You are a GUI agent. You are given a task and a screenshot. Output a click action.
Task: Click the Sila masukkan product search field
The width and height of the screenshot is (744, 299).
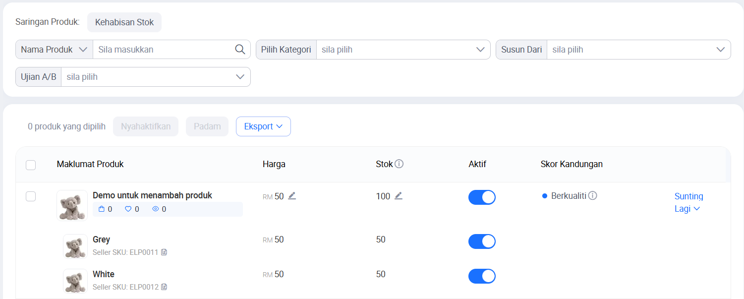164,50
